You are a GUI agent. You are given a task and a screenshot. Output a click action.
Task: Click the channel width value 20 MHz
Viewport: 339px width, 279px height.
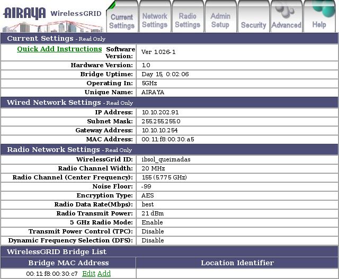pos(153,168)
